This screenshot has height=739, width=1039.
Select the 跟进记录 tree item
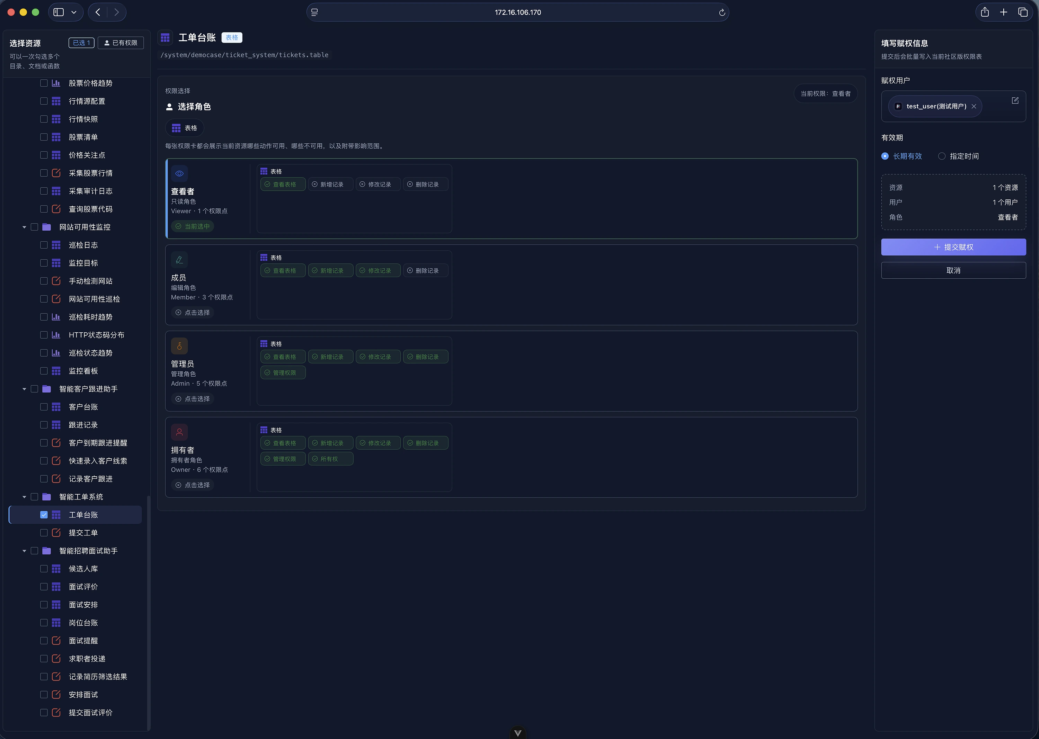click(x=83, y=425)
